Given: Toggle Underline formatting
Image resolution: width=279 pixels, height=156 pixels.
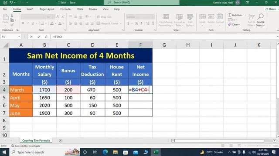Looking at the screenshot, I should [x=33, y=23].
